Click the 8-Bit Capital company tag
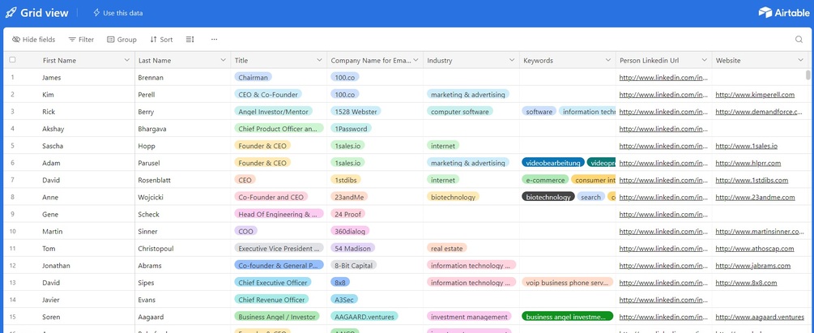This screenshot has width=814, height=333. click(x=353, y=266)
